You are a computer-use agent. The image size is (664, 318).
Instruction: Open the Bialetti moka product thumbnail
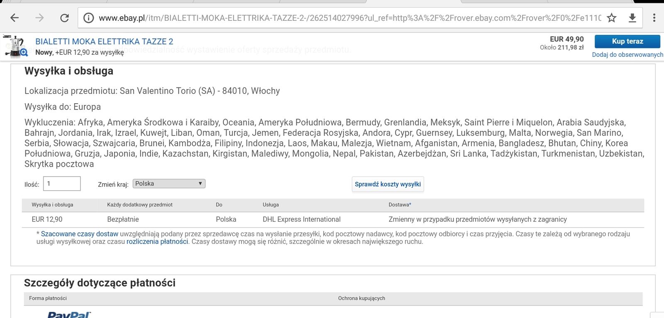(16, 46)
